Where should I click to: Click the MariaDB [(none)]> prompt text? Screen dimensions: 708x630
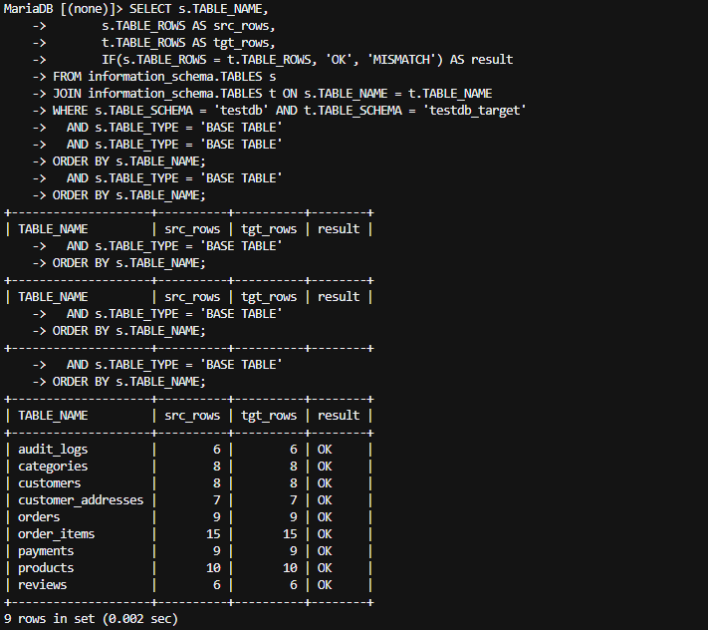63,9
